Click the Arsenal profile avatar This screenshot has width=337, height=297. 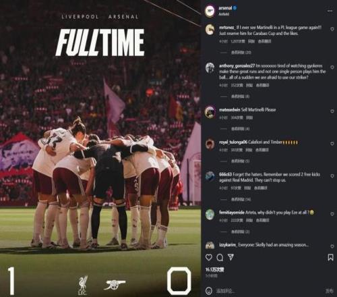pos(210,10)
